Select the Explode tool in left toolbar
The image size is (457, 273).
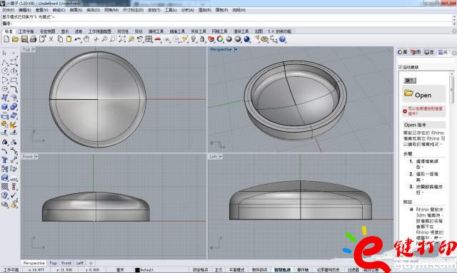coord(14,125)
